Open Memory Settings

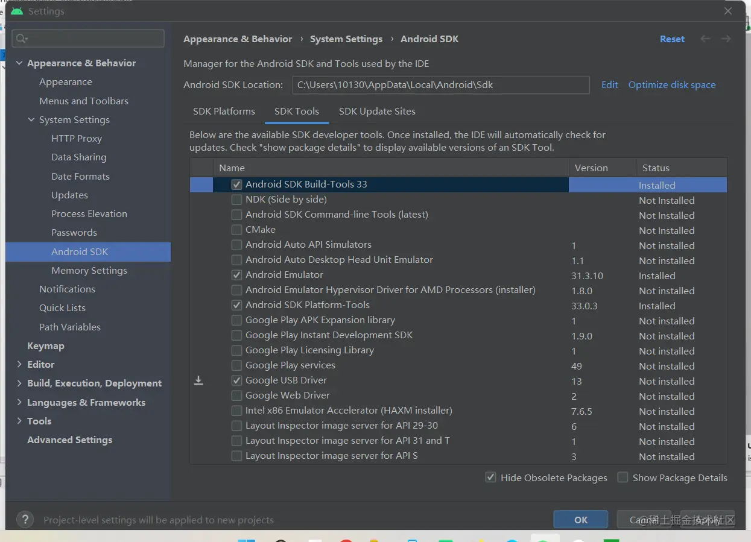89,270
